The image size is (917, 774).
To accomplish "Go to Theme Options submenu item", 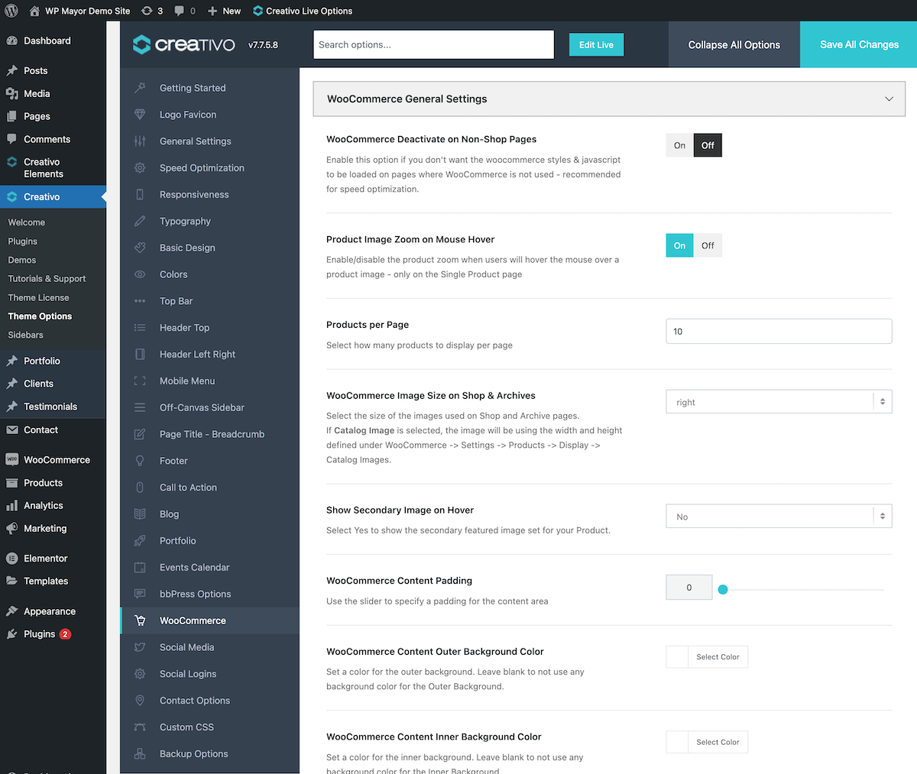I will (40, 316).
